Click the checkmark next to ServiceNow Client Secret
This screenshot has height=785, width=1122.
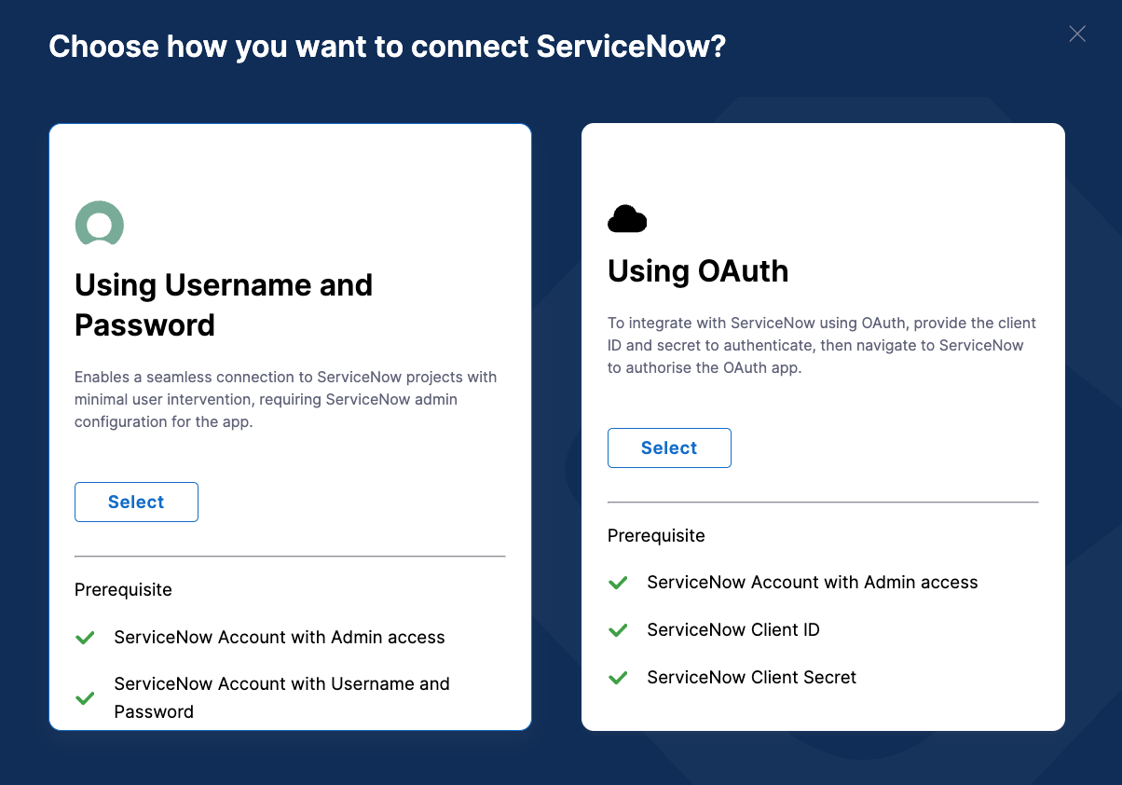pos(618,678)
